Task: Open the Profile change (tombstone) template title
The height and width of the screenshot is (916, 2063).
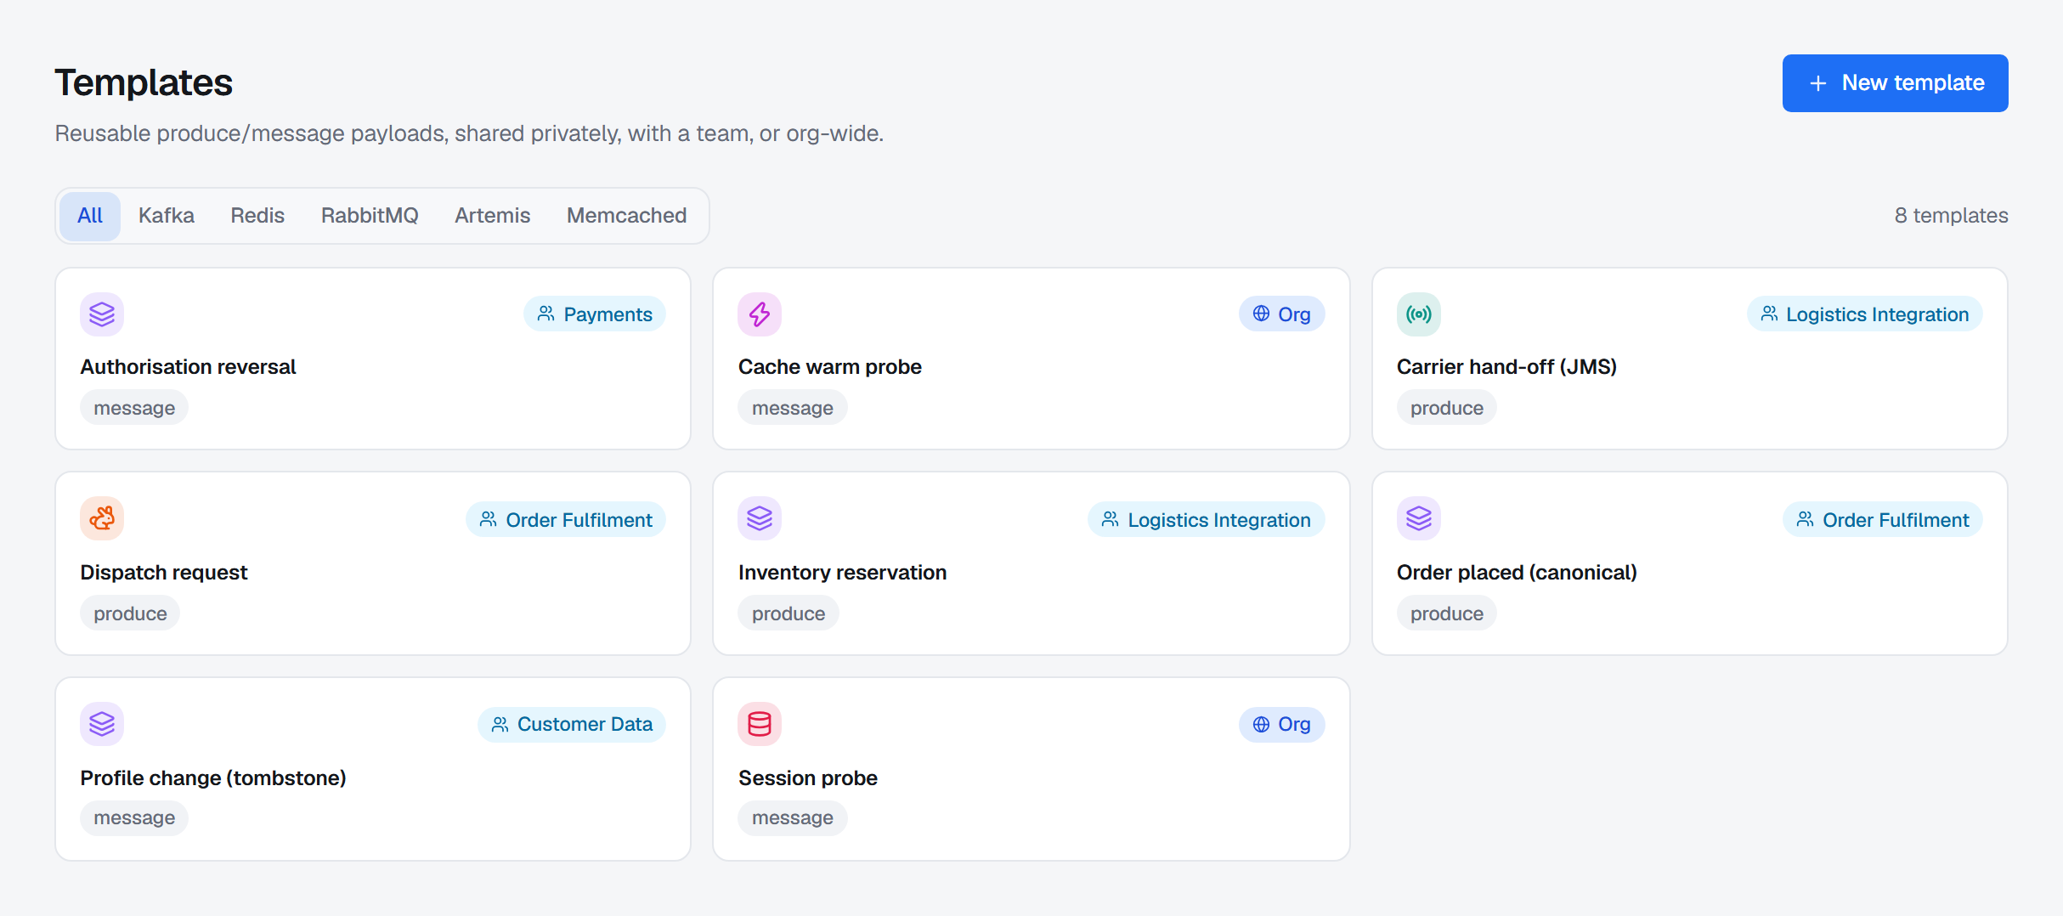Action: (213, 778)
